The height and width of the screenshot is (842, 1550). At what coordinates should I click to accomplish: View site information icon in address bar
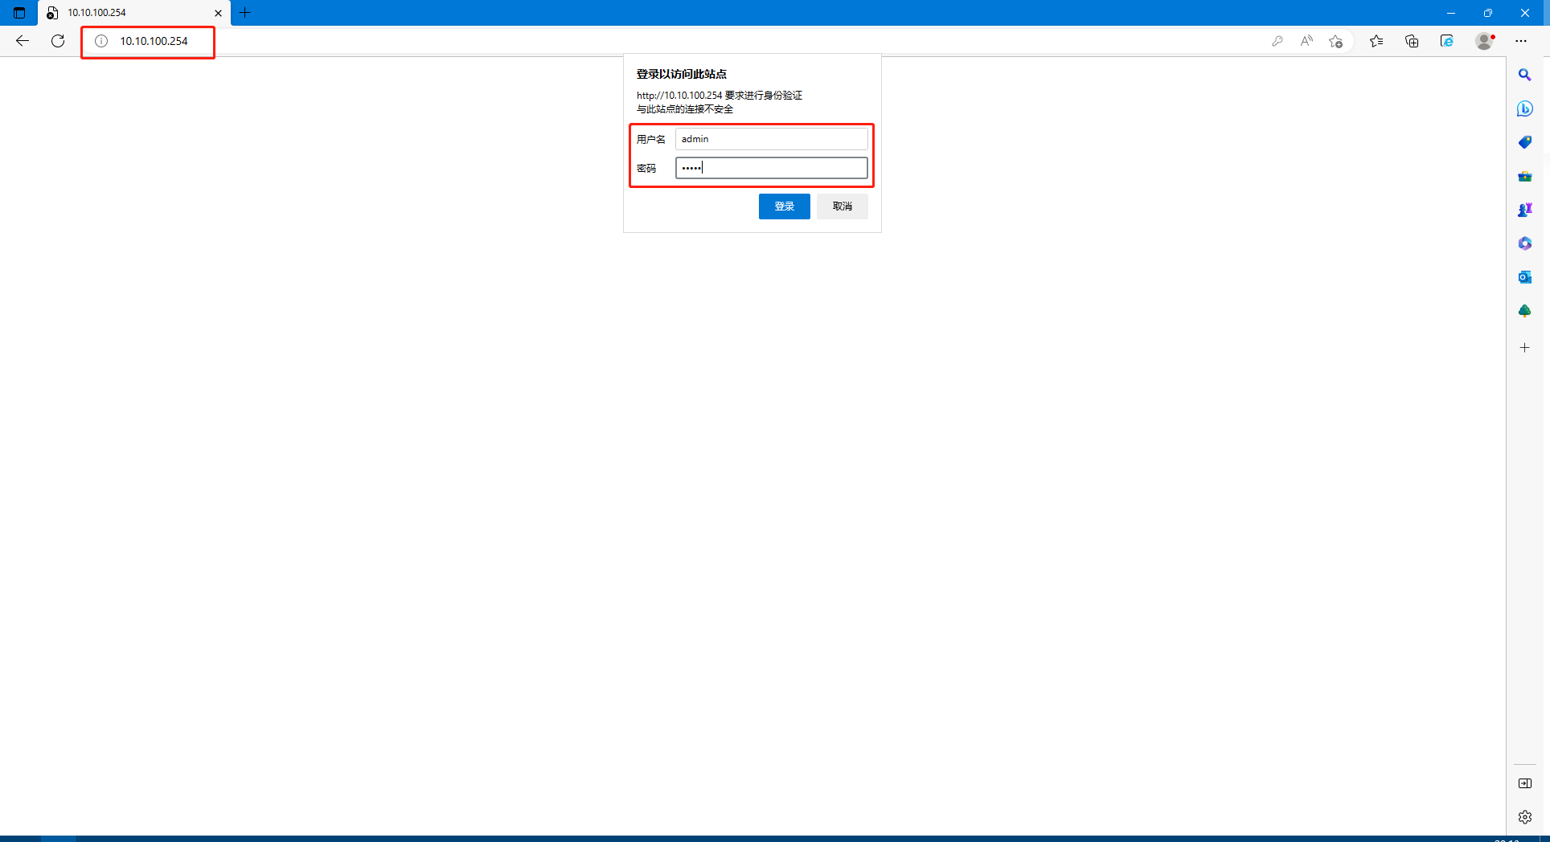click(x=101, y=41)
